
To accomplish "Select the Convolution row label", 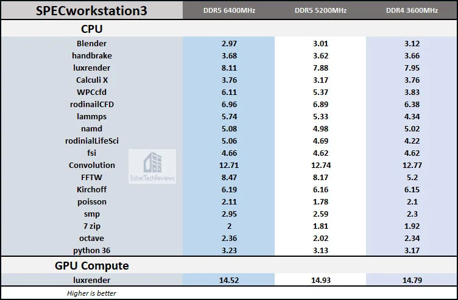I will 92,165.
